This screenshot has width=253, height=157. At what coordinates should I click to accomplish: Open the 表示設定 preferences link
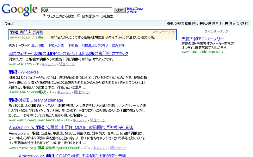pyautogui.click(x=132, y=12)
